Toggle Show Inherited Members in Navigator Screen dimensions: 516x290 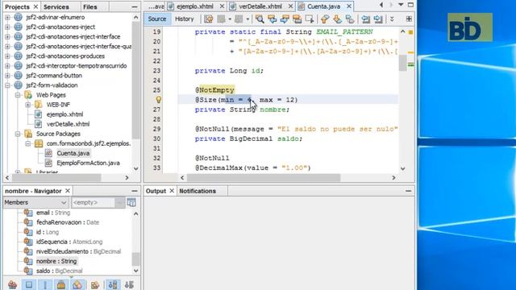(13, 284)
